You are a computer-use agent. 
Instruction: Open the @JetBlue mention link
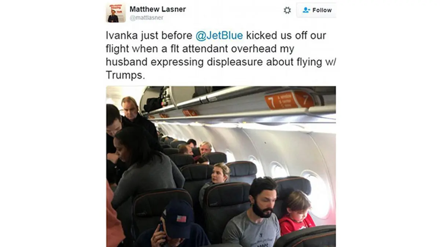219,36
